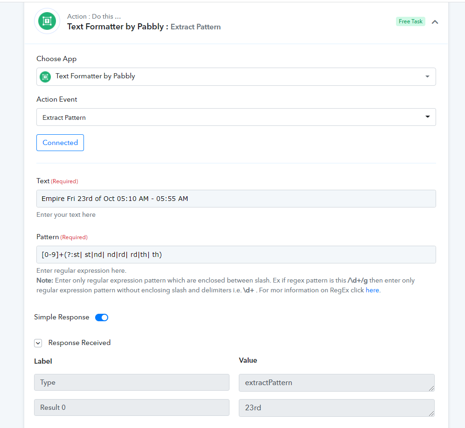Click the Connected button
This screenshot has width=465, height=428.
[60, 143]
